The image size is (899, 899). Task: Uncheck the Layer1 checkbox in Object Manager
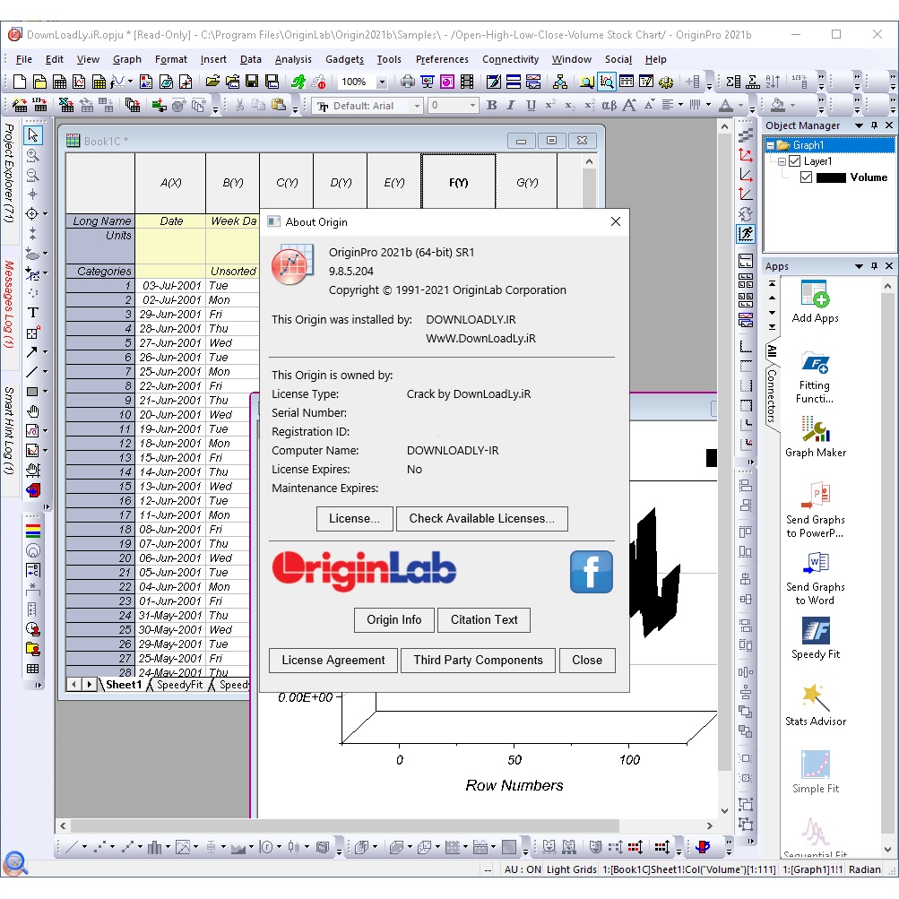tap(792, 162)
